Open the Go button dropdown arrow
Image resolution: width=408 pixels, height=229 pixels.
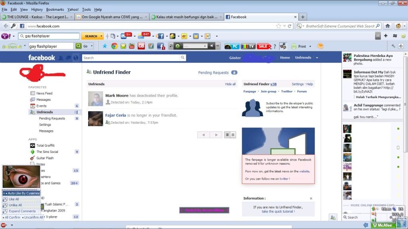pos(92,46)
